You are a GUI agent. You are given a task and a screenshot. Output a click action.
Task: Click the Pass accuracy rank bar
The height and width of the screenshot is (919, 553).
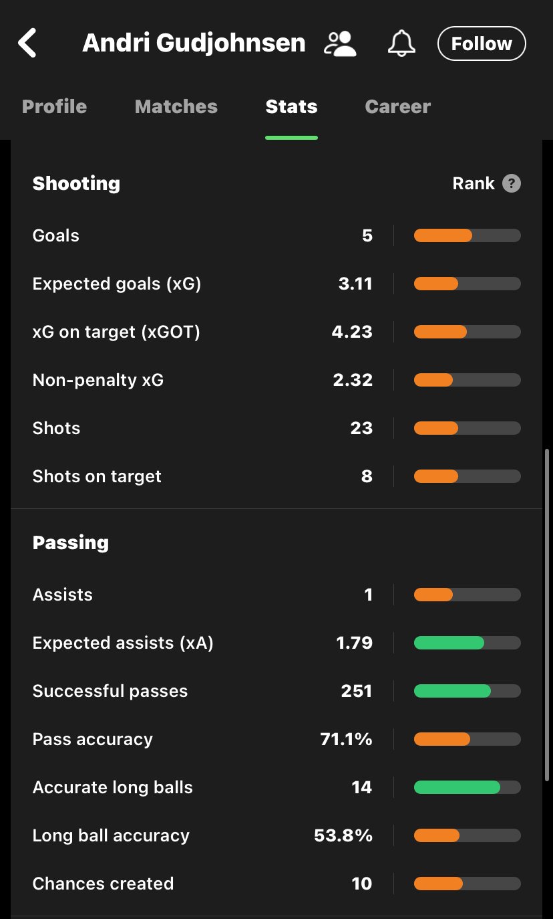(468, 739)
